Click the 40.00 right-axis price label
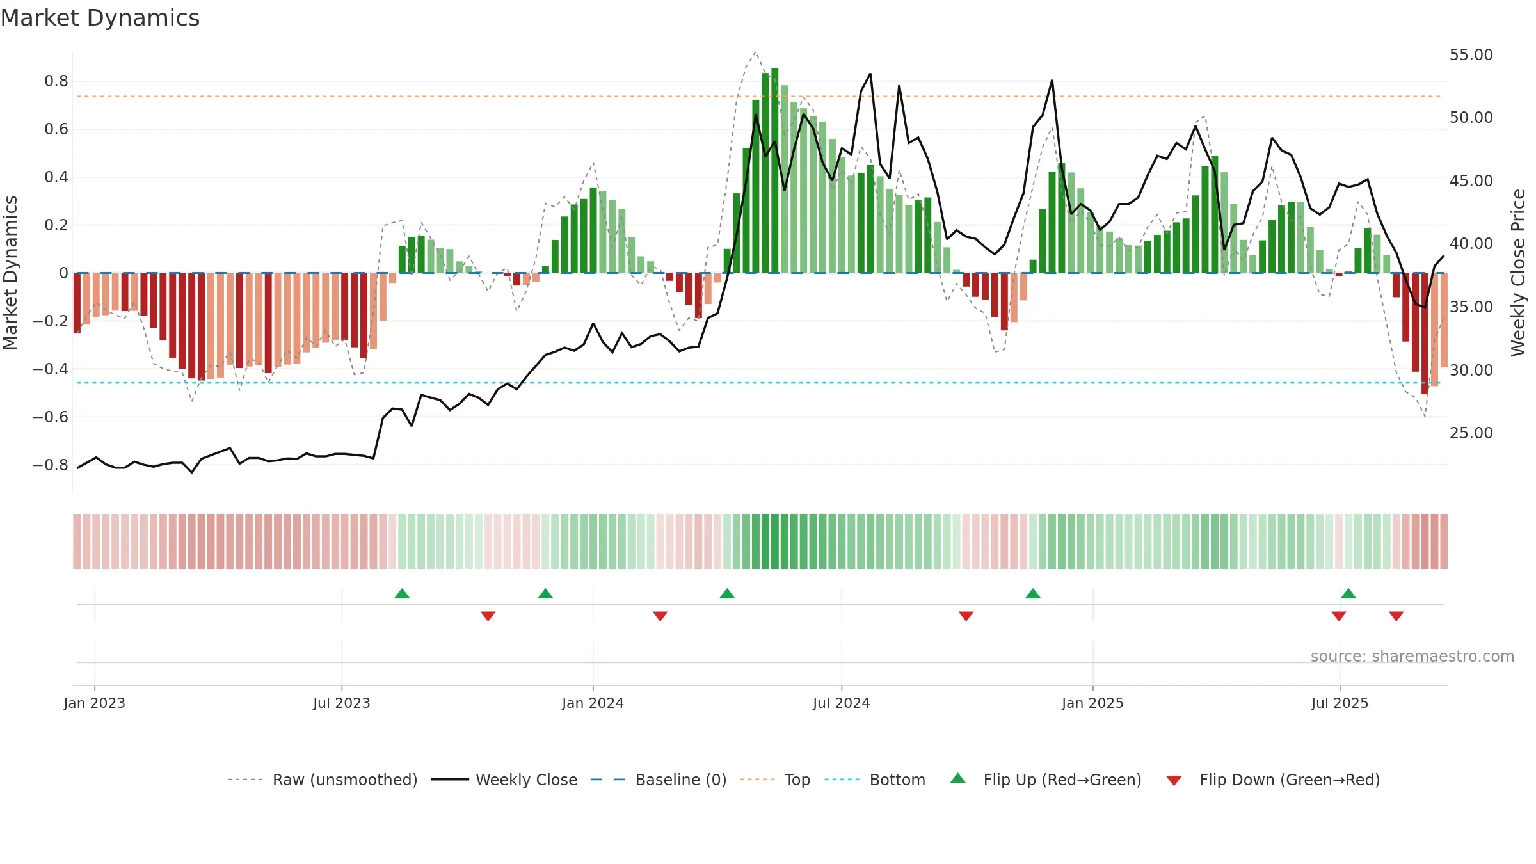 coord(1471,244)
